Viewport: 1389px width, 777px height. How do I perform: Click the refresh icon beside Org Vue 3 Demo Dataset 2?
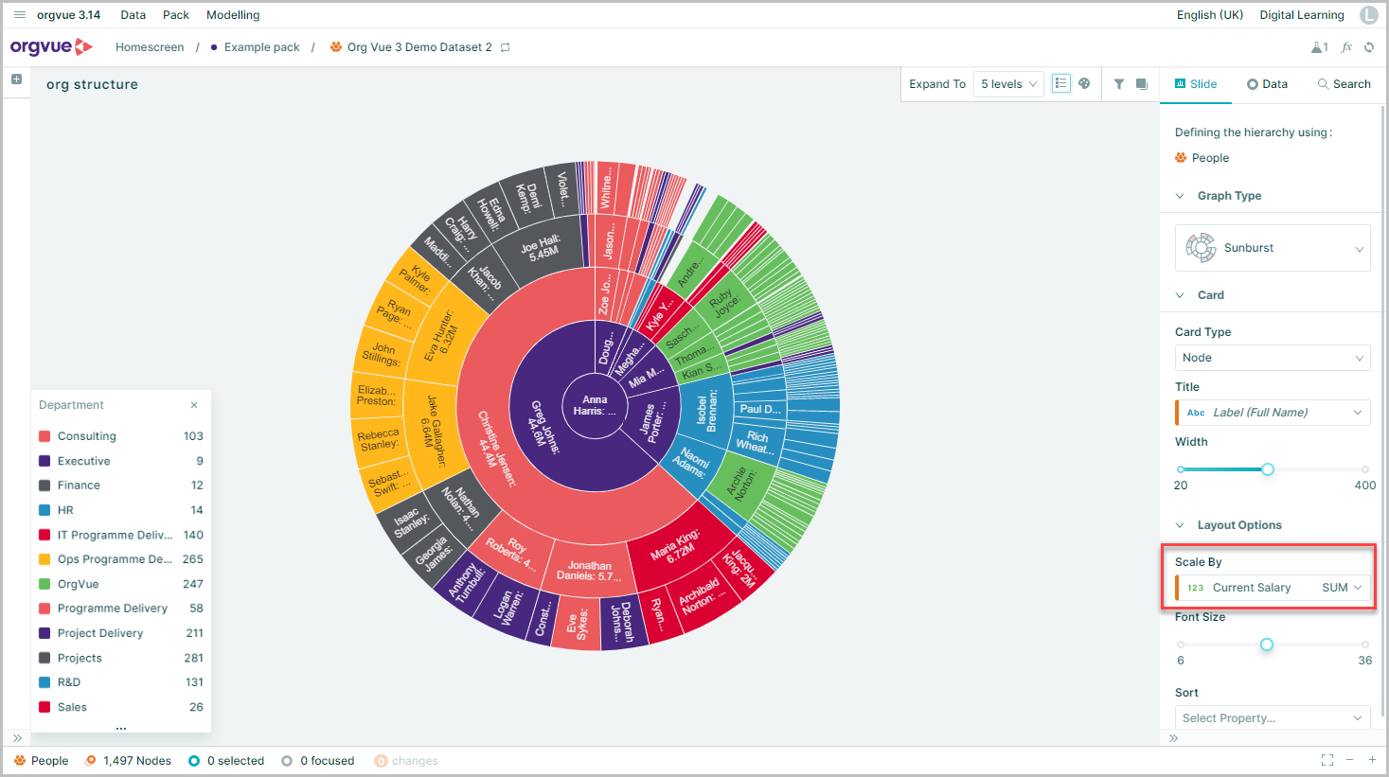click(x=506, y=47)
